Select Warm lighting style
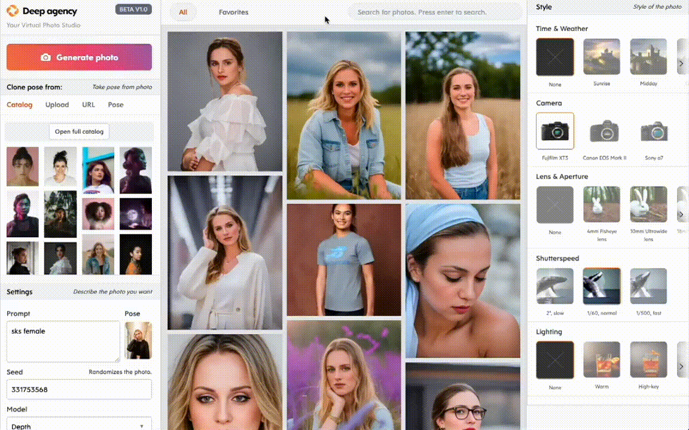This screenshot has height=430, width=689. [x=602, y=360]
